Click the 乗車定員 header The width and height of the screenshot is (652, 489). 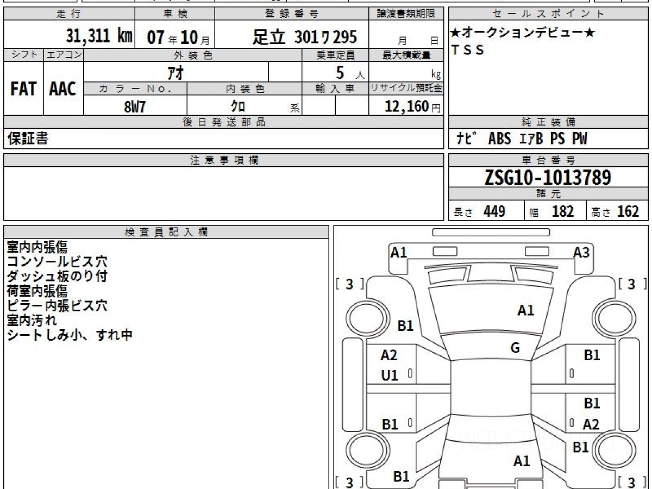335,55
